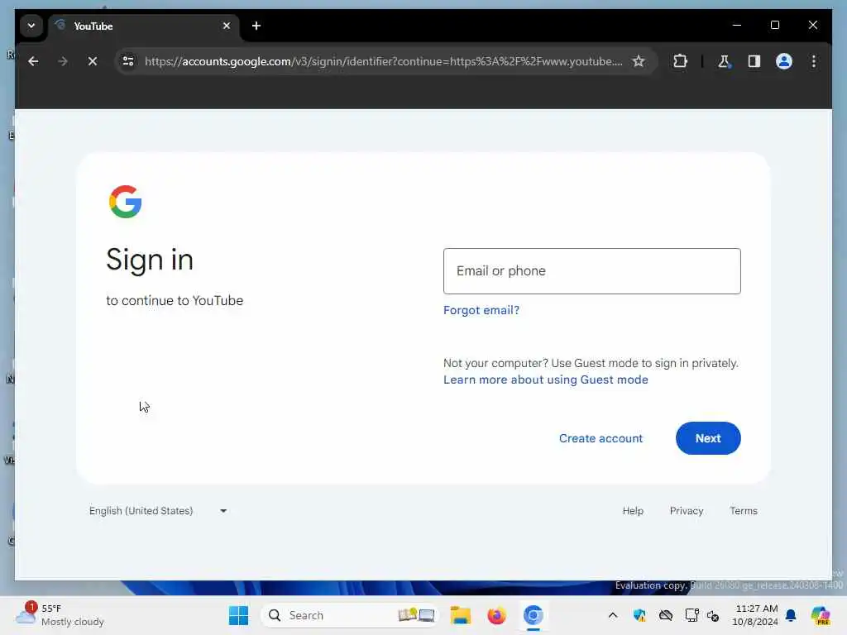Show hidden system tray icons
The width and height of the screenshot is (847, 635).
click(x=613, y=615)
